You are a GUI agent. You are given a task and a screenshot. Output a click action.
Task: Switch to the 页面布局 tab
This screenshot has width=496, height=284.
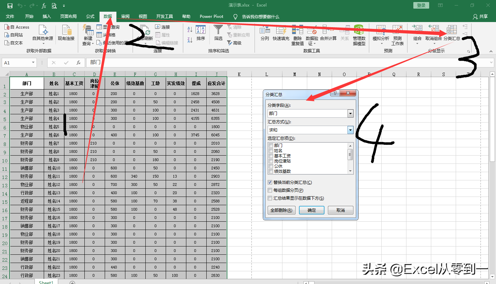pos(69,17)
